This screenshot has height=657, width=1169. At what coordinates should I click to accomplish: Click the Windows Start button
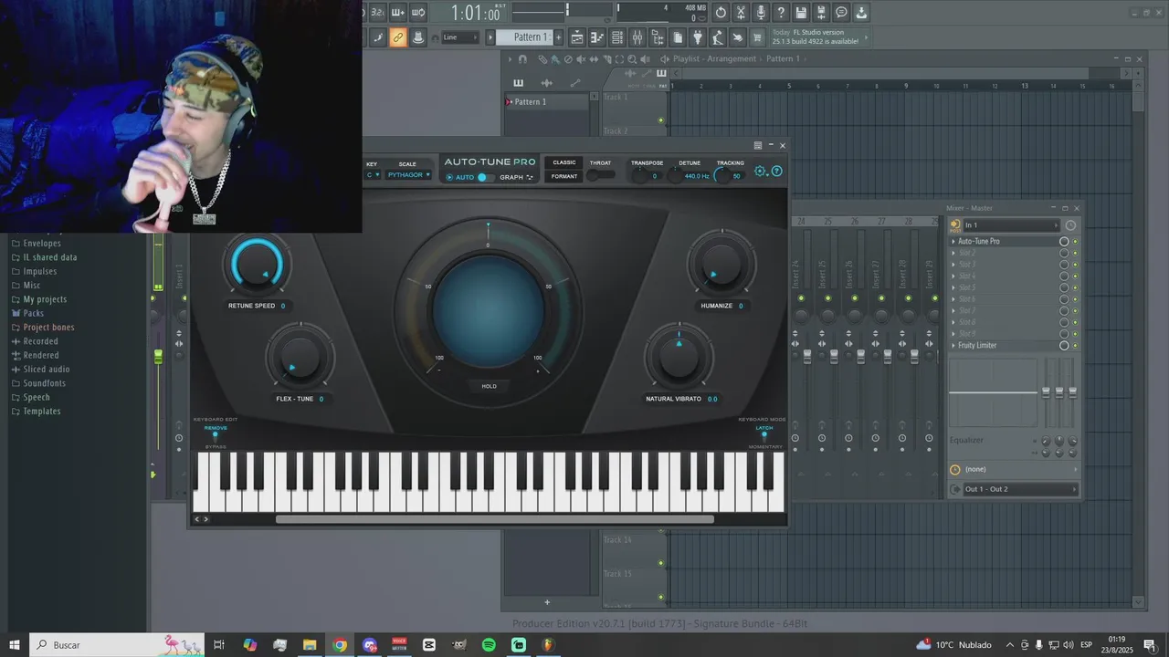coord(14,645)
